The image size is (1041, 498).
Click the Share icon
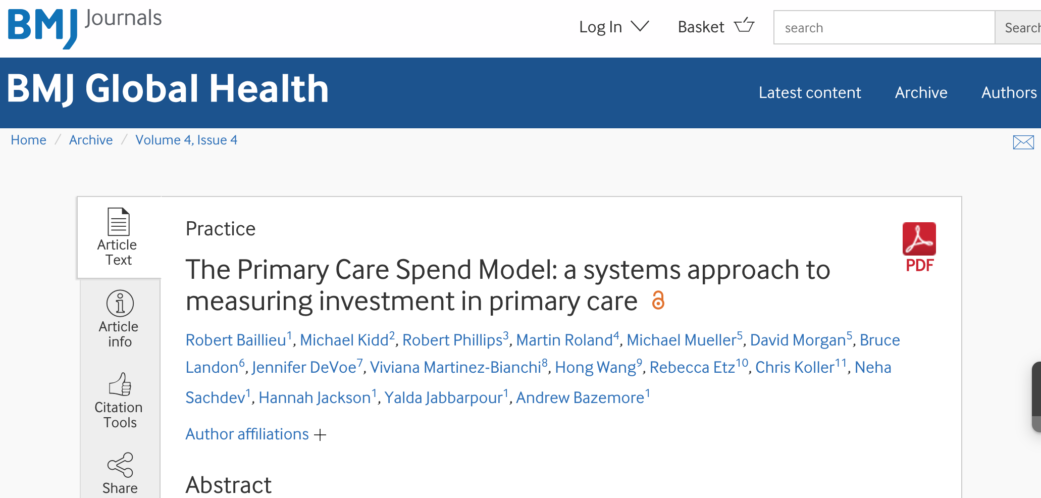[x=120, y=465]
